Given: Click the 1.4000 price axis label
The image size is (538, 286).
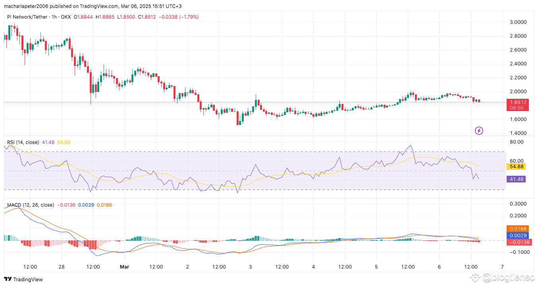Looking at the screenshot, I should [x=519, y=133].
